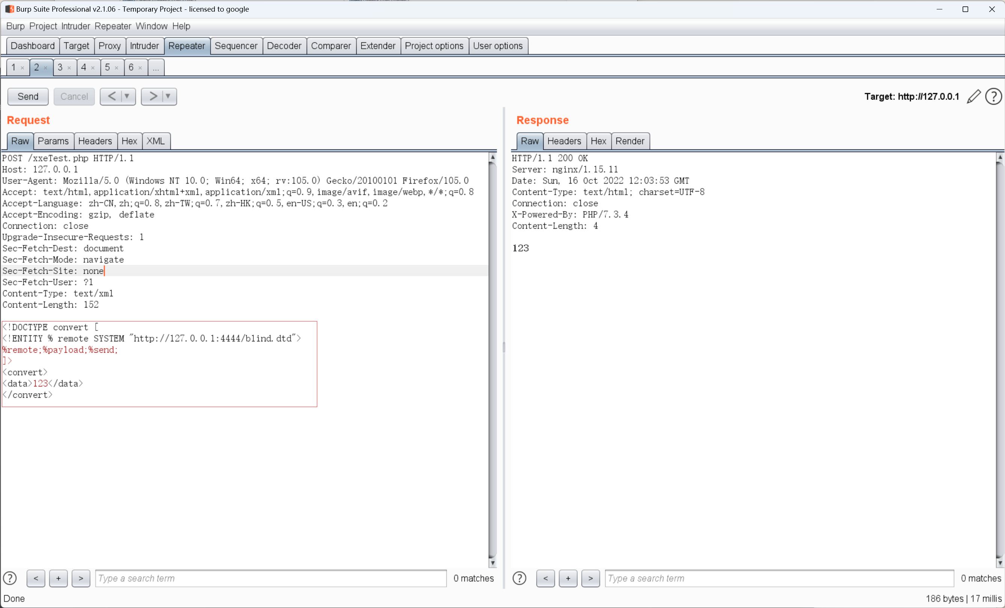
Task: Open the back history dropdown arrow
Action: [127, 96]
